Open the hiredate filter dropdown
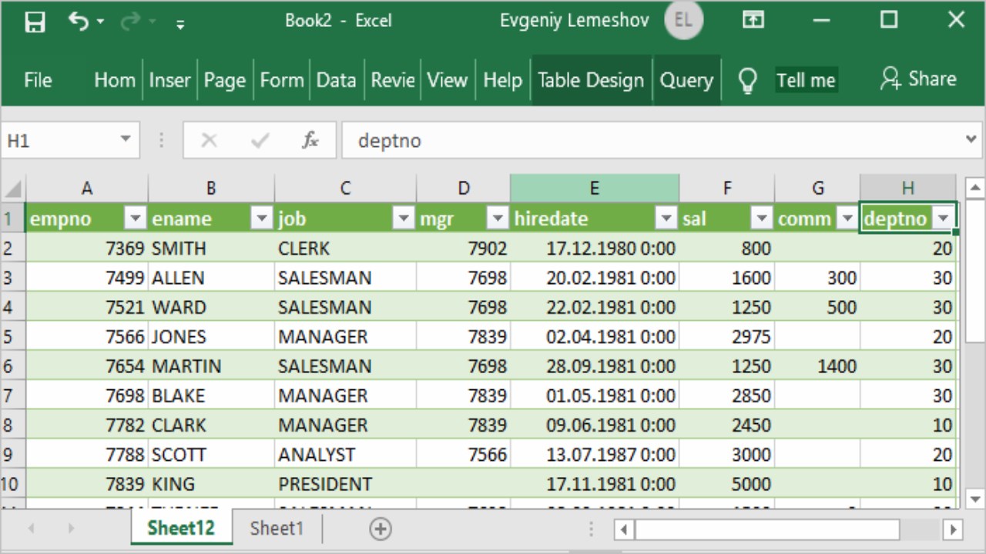 pos(666,219)
